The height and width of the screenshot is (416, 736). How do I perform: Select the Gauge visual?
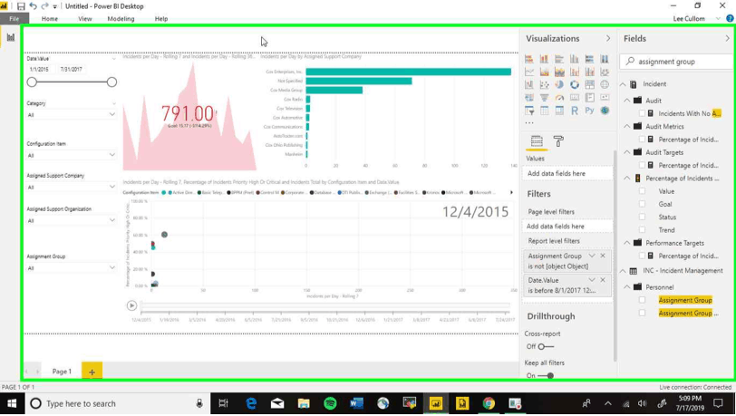(x=559, y=98)
